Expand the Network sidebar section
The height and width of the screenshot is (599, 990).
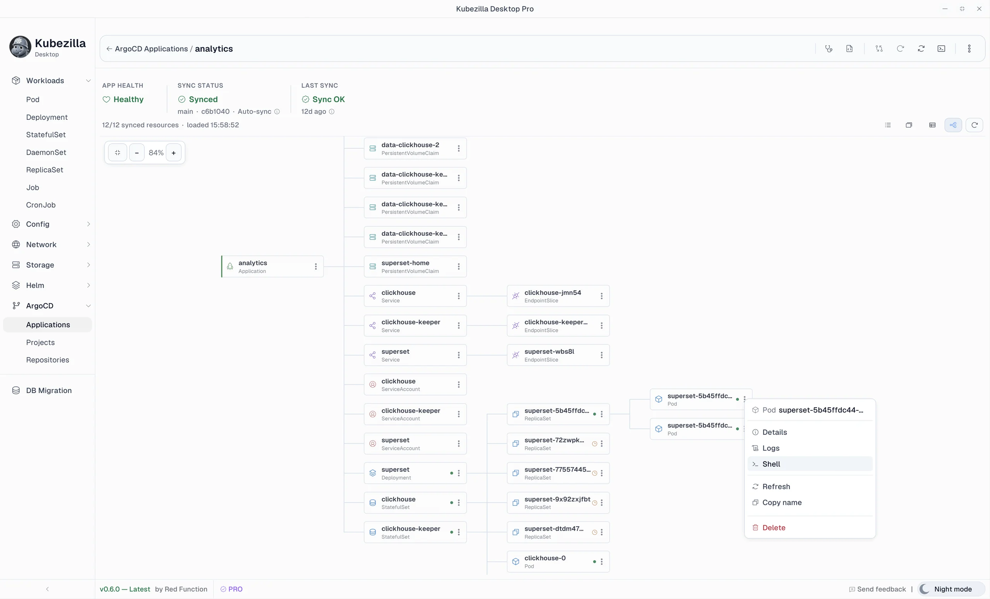[x=51, y=245]
